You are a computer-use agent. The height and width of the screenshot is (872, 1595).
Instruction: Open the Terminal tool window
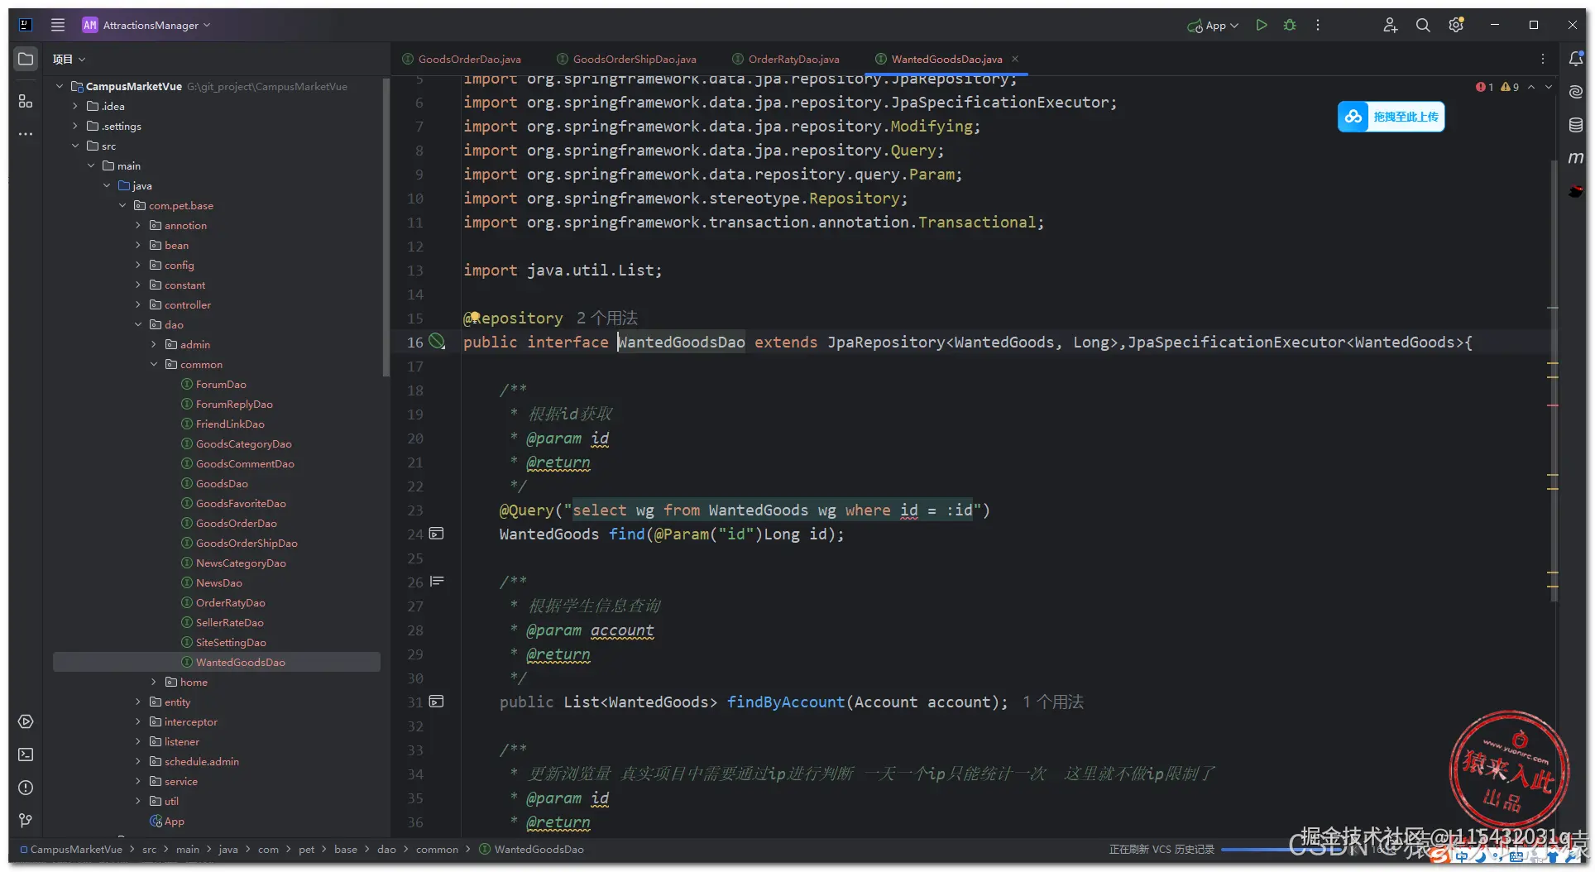click(x=26, y=755)
